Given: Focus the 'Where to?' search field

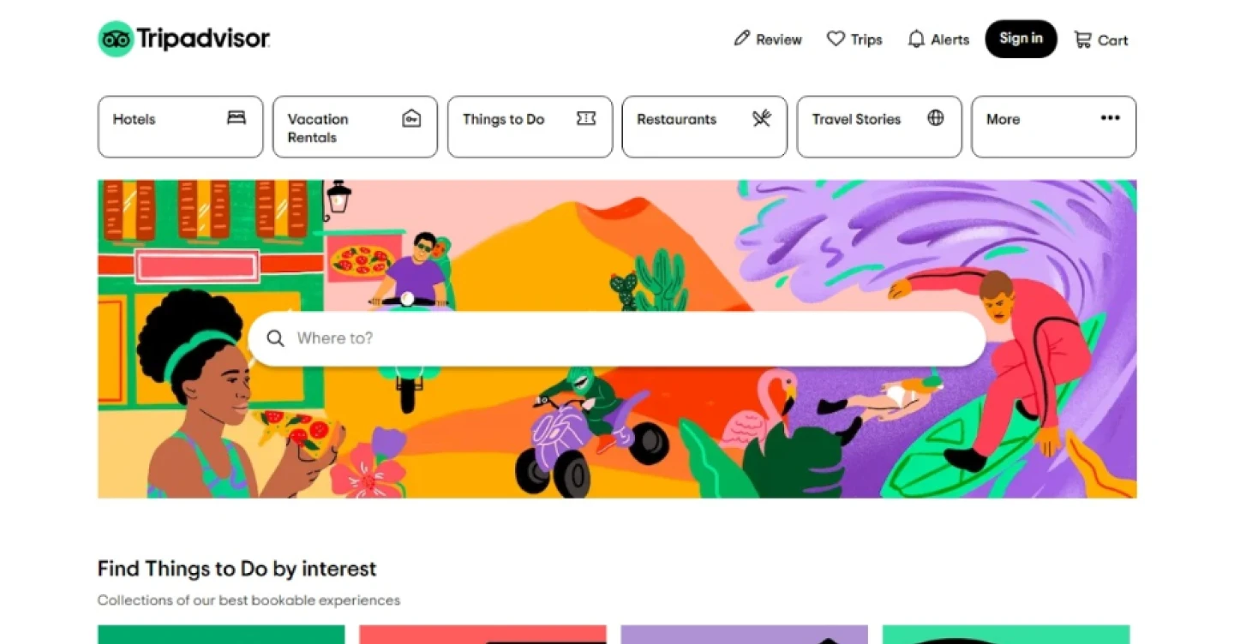Looking at the screenshot, I should pyautogui.click(x=617, y=338).
